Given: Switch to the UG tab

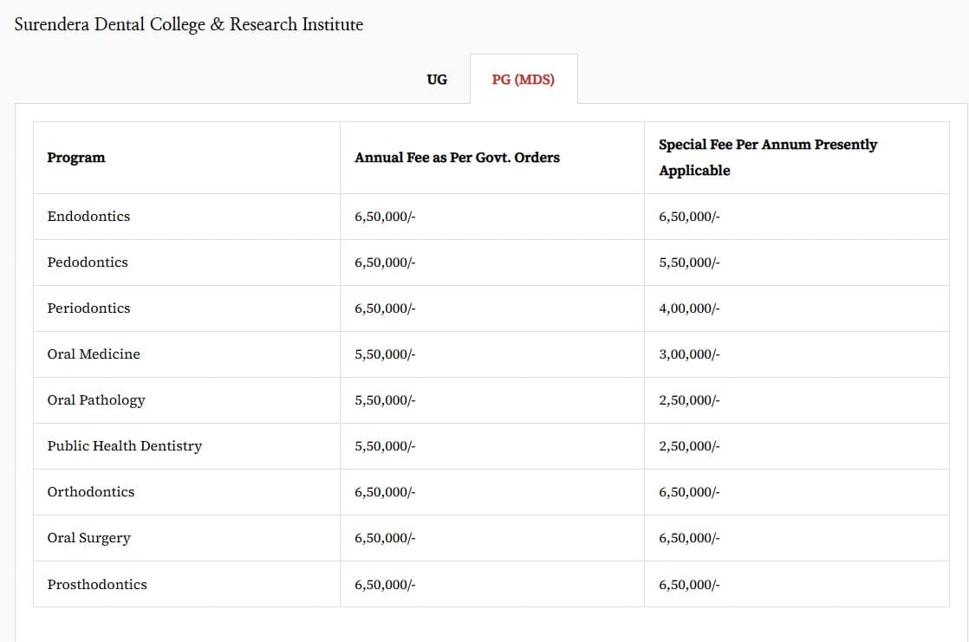Looking at the screenshot, I should [437, 80].
